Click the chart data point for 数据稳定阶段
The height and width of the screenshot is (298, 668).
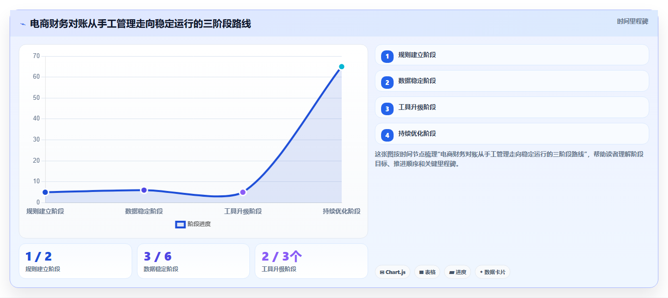[144, 191]
